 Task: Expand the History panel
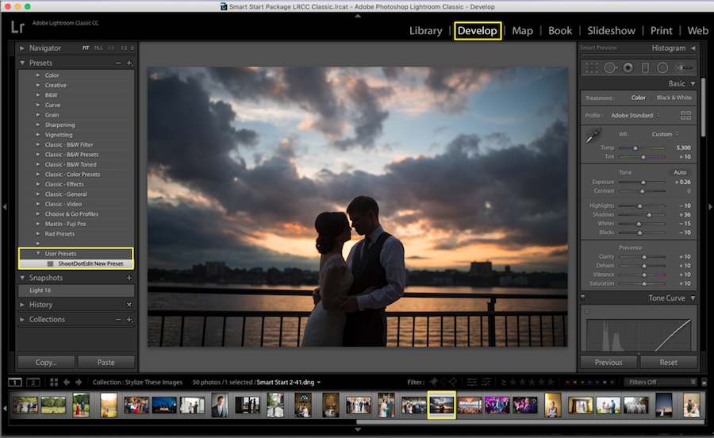22,305
